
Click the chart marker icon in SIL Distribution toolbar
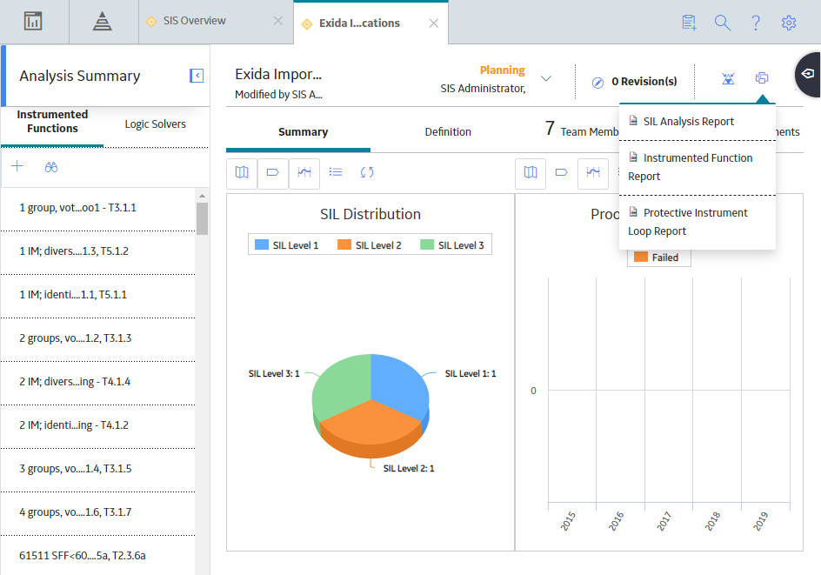coord(304,172)
